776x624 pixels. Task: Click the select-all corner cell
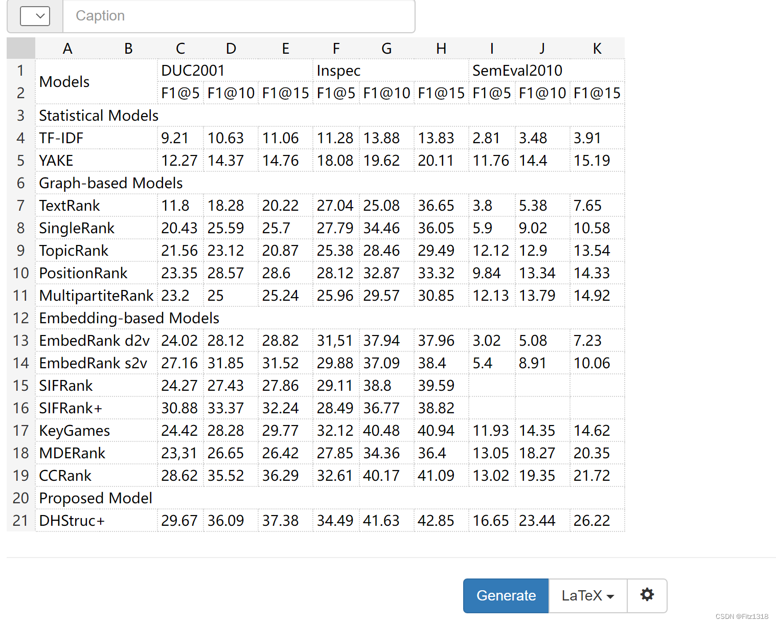coord(20,48)
